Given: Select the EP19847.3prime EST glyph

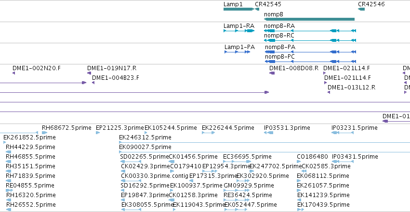Looking at the screenshot, I should pyautogui.click(x=123, y=200).
